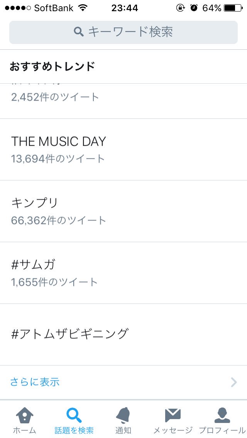
Task: Open the #アトムザビギニング hashtag trend
Action: (69, 334)
